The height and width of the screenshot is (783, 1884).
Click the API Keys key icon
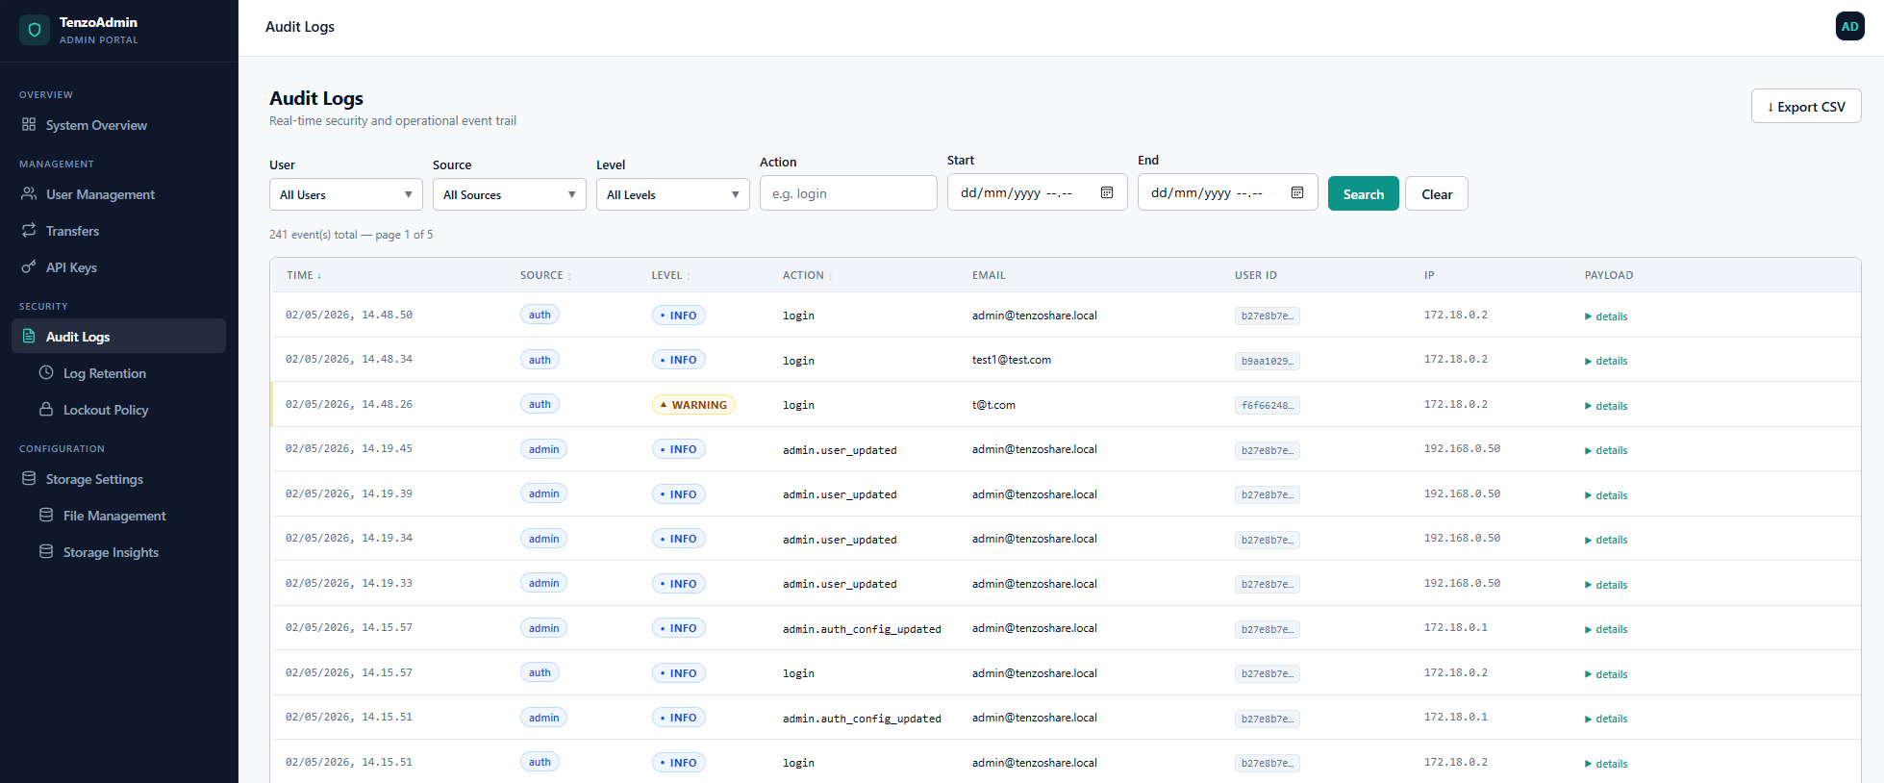[29, 266]
